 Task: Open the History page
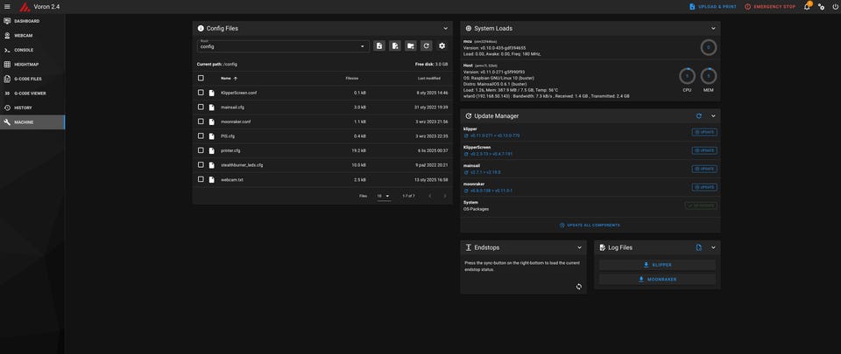[x=32, y=108]
